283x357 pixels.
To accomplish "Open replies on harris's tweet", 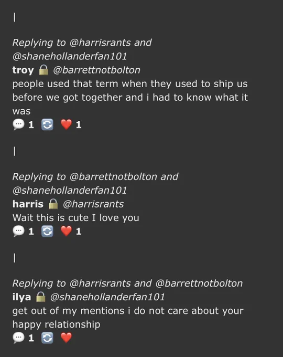I will [18, 232].
